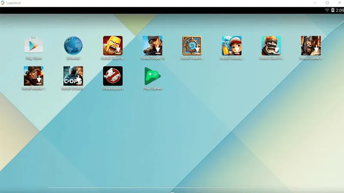Close the Leapdroid window
Image resolution: width=344 pixels, height=193 pixels.
click(339, 3)
